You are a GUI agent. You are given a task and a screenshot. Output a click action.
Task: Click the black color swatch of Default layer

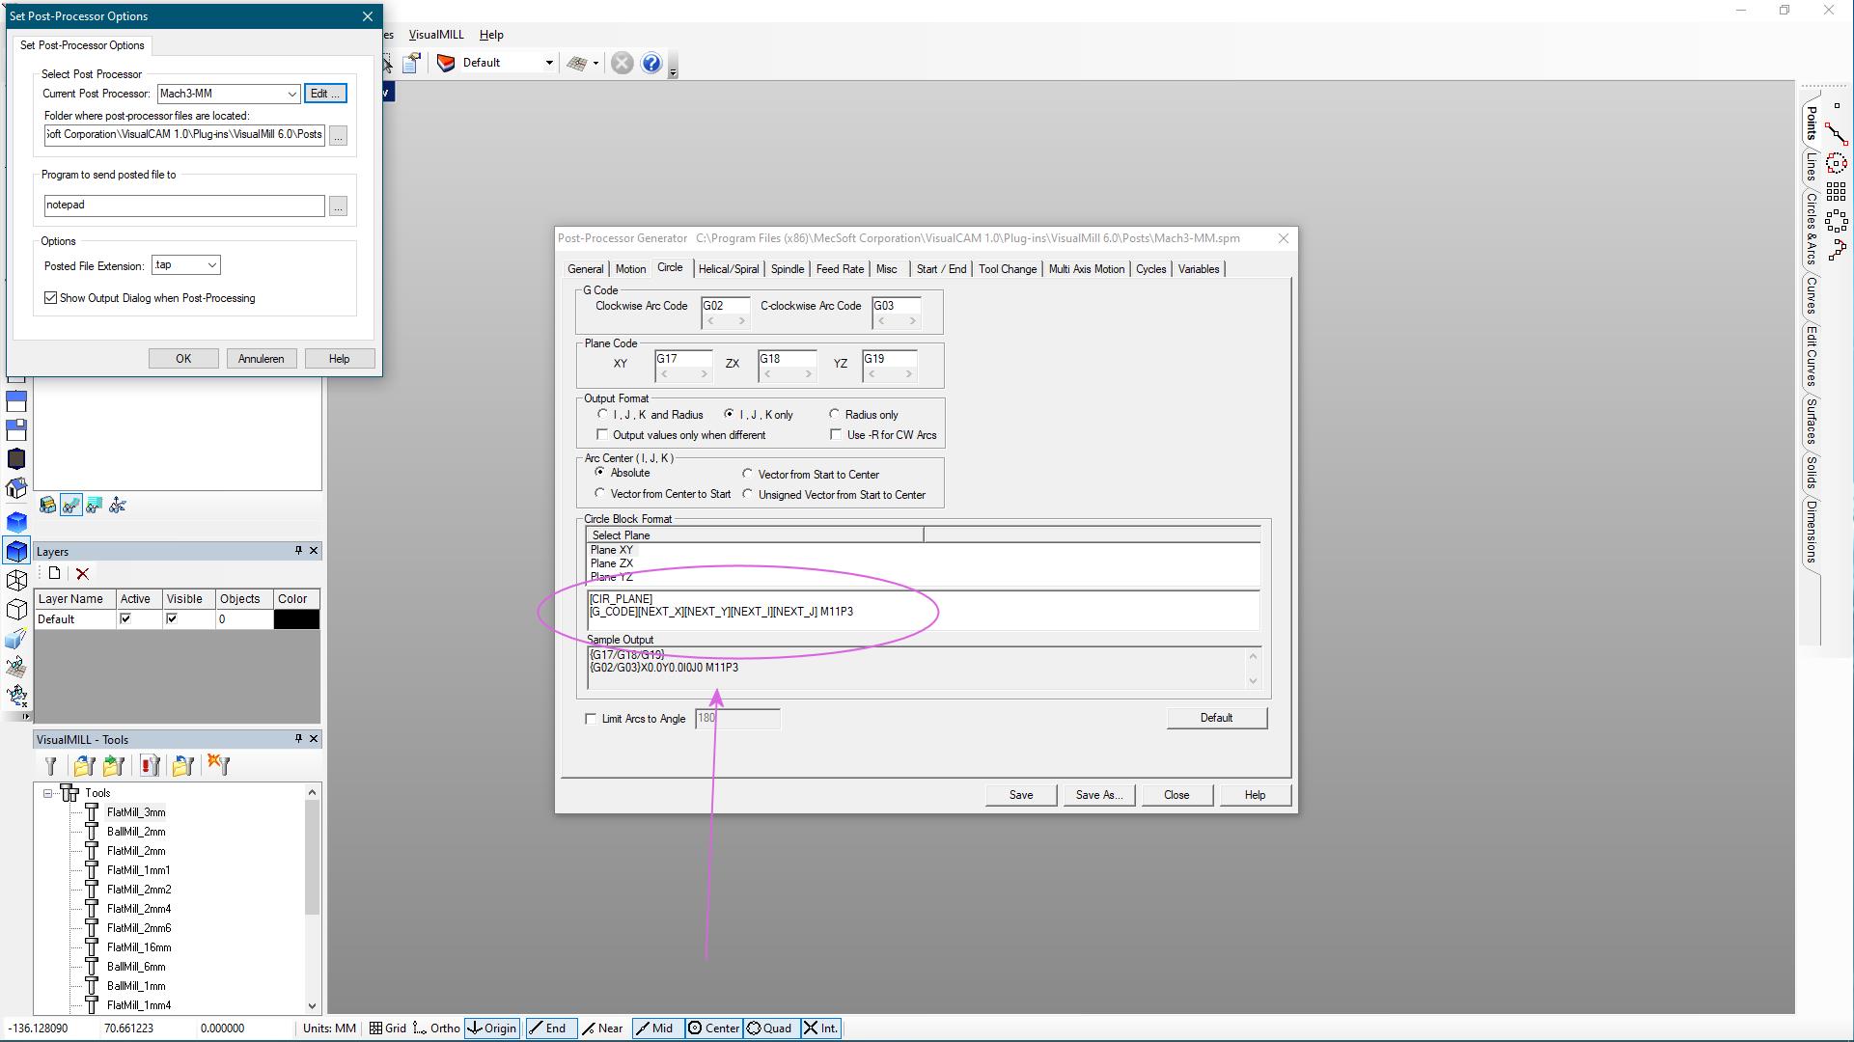tap(296, 619)
